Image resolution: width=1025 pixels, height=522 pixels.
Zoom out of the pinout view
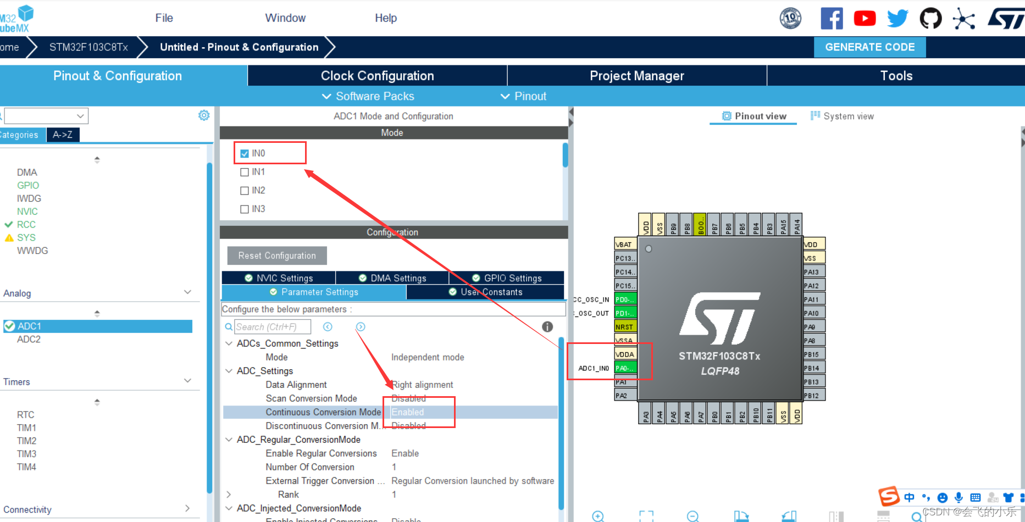point(694,515)
